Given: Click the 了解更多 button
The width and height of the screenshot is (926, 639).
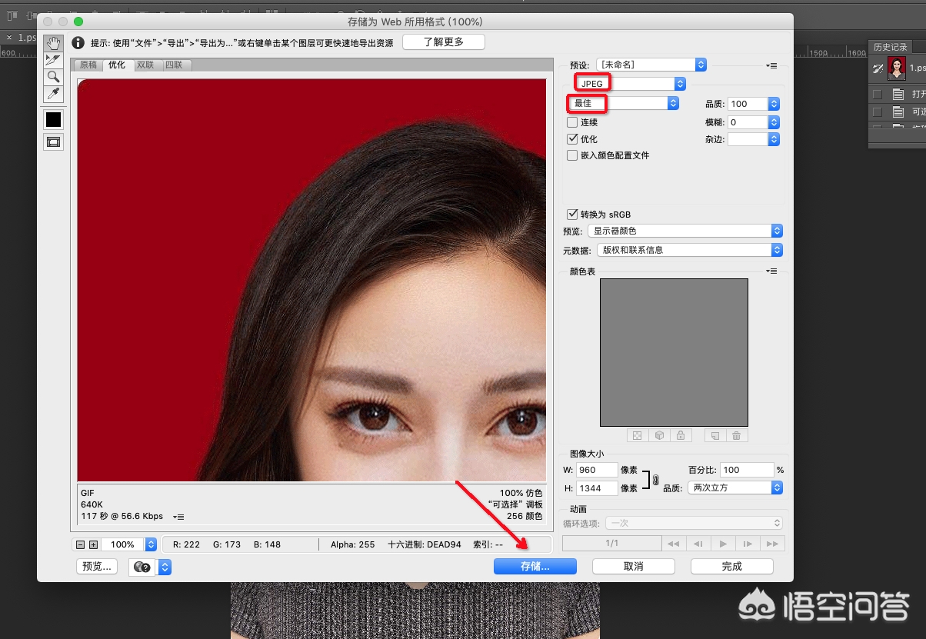Looking at the screenshot, I should coord(444,42).
